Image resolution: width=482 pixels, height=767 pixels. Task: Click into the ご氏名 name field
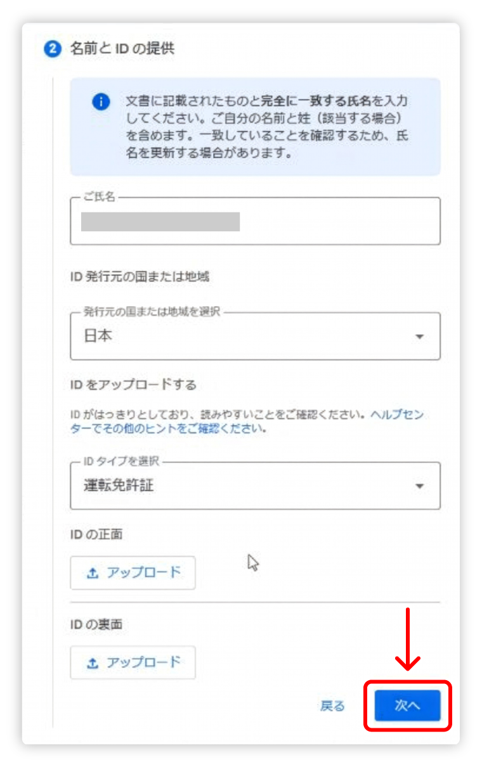point(255,222)
